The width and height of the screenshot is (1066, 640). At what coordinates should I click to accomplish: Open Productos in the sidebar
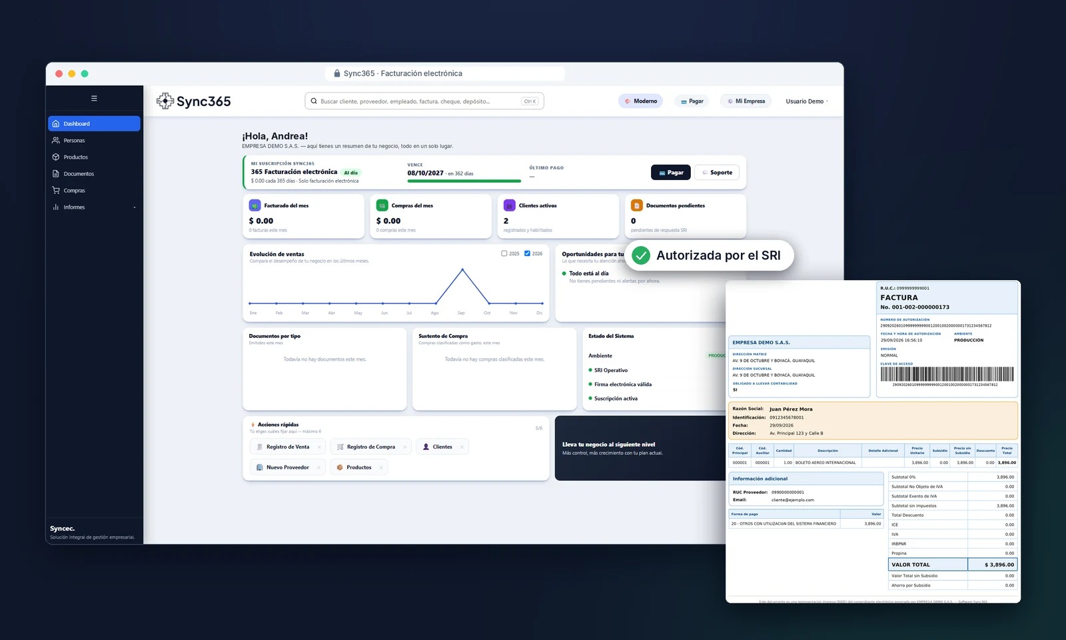94,157
